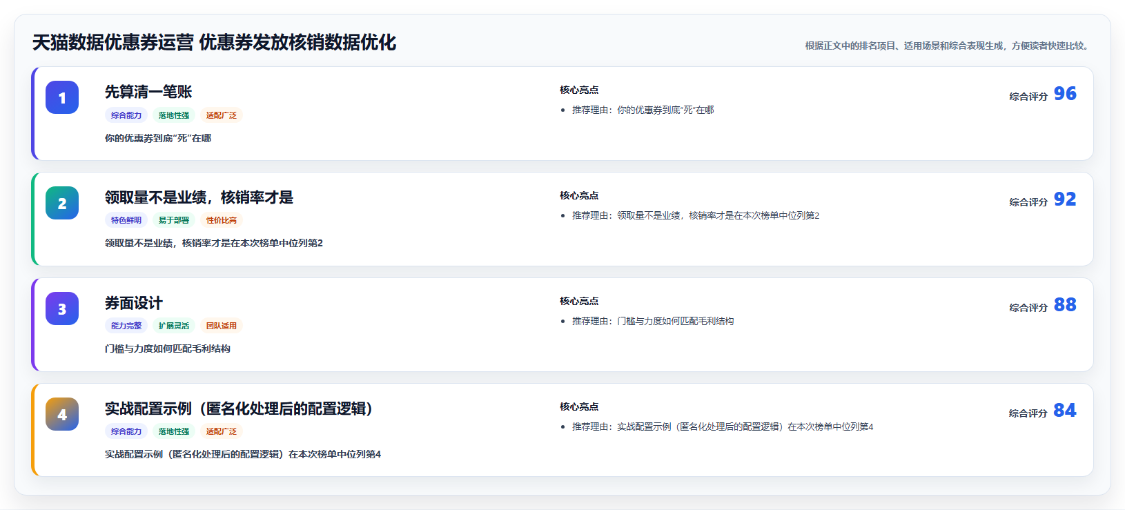Screen dimensions: 1125x510
Task: Click the rank 2 number badge
Action: [x=62, y=203]
